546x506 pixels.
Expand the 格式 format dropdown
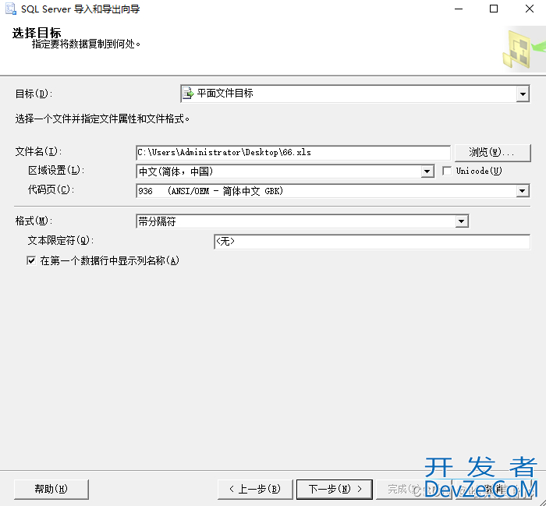click(x=462, y=221)
